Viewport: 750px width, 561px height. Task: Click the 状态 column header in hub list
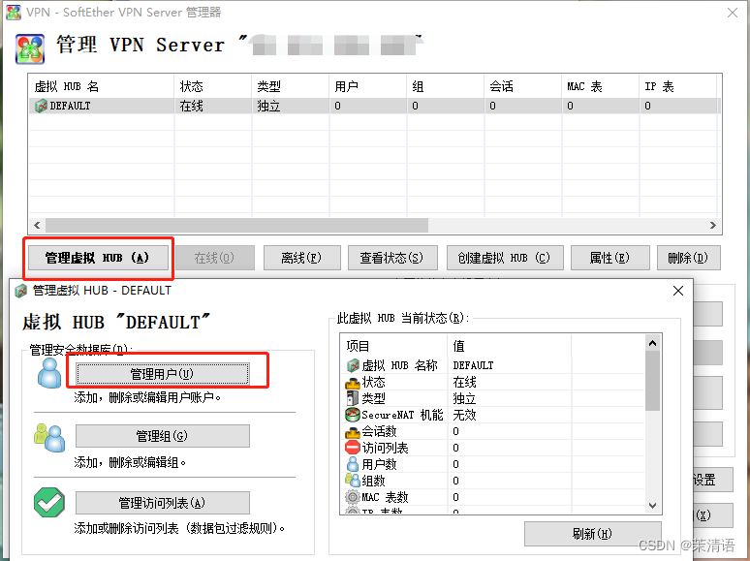(213, 86)
